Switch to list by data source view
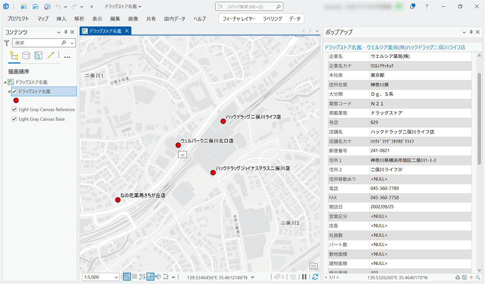Screen dimensions: 485x284 (x=26, y=56)
